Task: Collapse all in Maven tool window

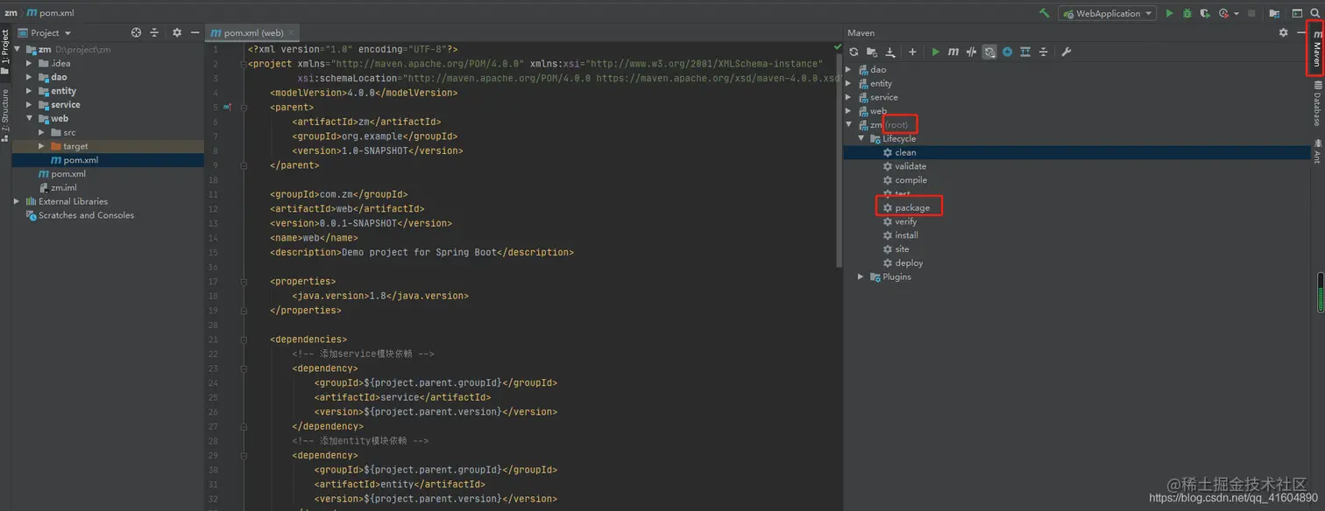Action: (x=1044, y=52)
